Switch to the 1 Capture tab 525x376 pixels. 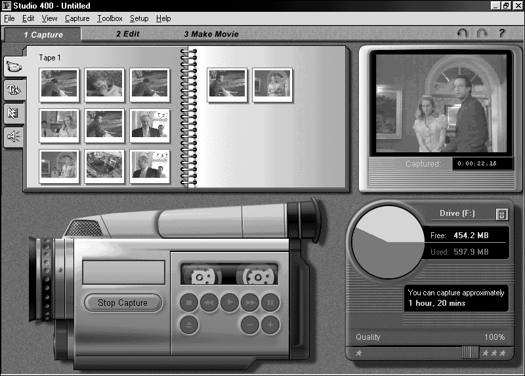pos(43,35)
